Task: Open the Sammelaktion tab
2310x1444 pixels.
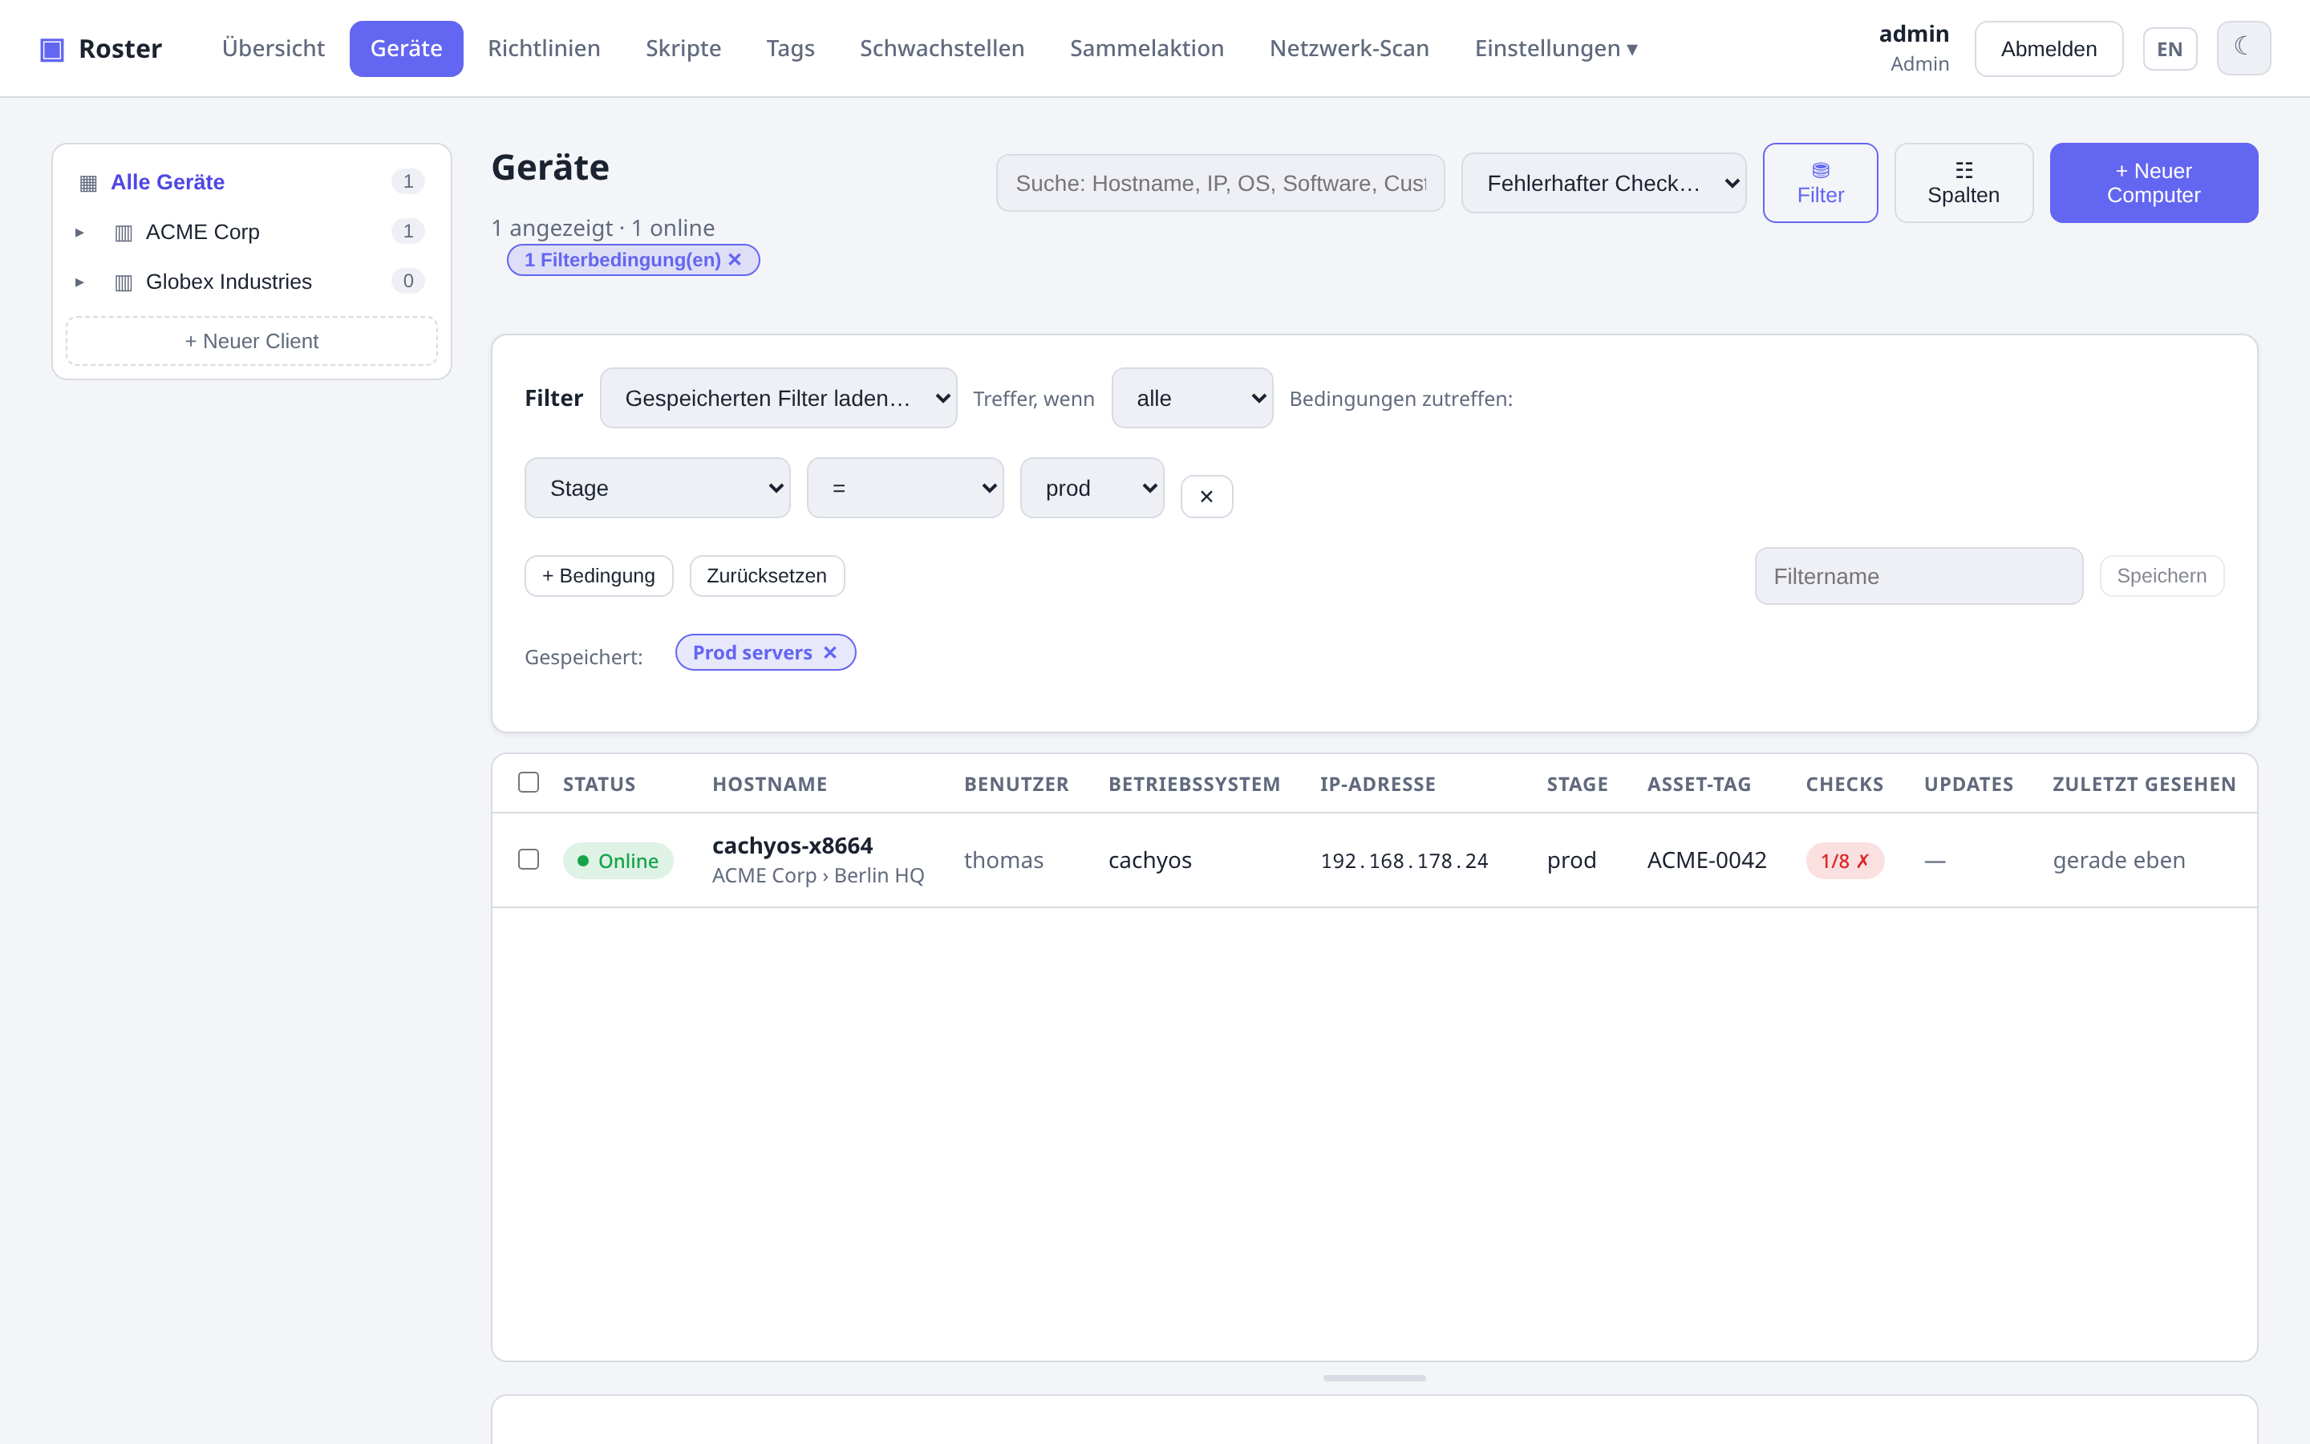Action: click(x=1146, y=49)
